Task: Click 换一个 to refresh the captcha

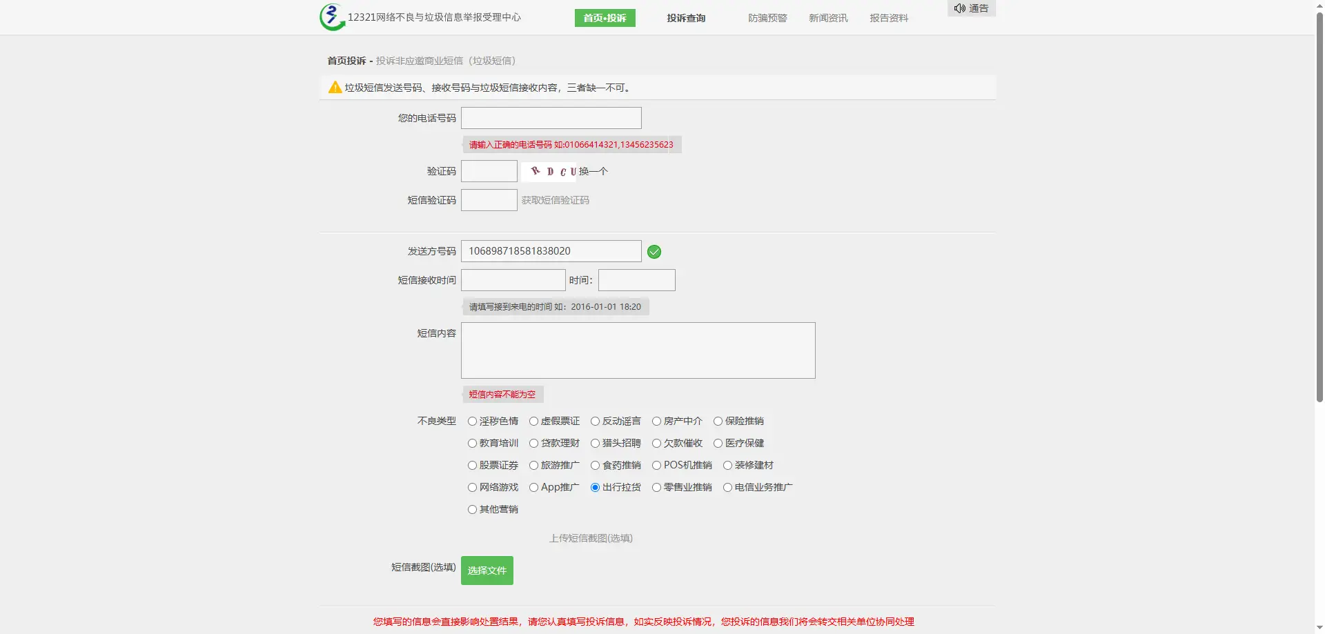Action: pyautogui.click(x=593, y=171)
